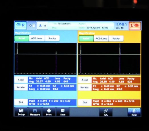Click left eye Kavg value 8.42 mm
This screenshot has height=131, width=149.
click(x=109, y=89)
